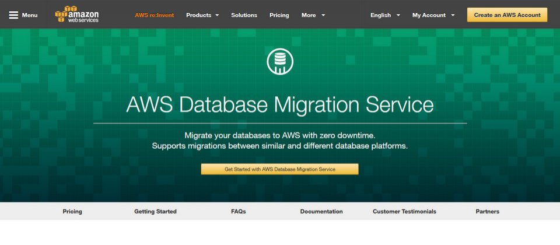Expand the Products dropdown menu
This screenshot has width=560, height=245.
(x=202, y=15)
